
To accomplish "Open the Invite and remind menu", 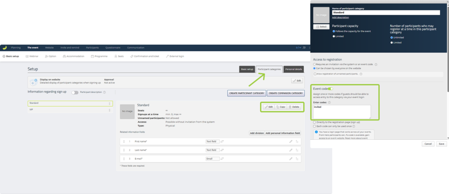I will (70, 48).
